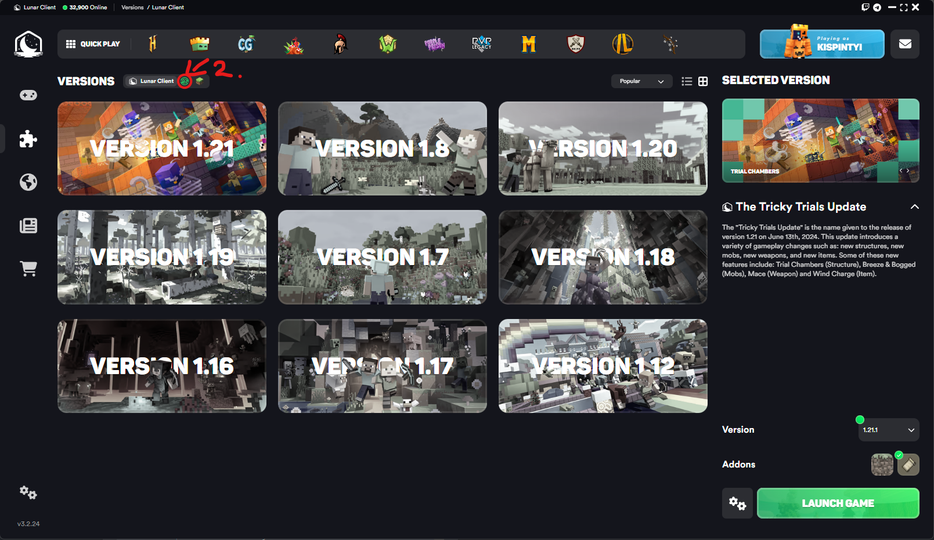
Task: Launch the PvP Legacy server shortcut
Action: click(x=482, y=44)
